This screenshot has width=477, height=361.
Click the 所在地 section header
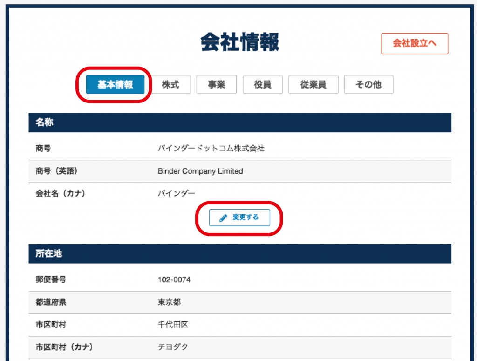(49, 254)
